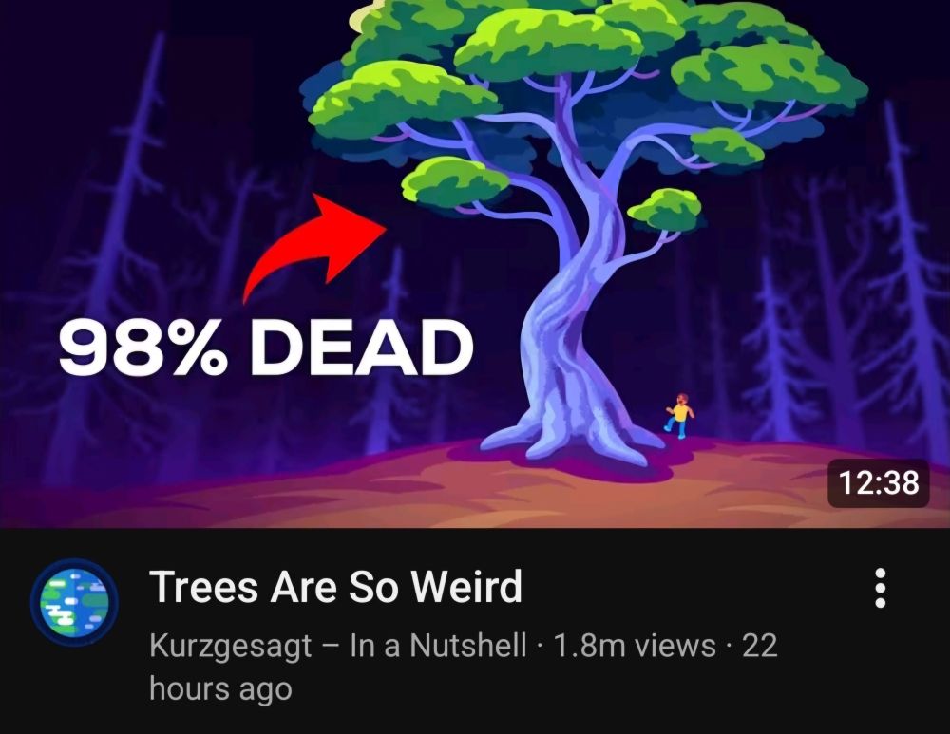
Task: Open the video titled Trees Are So Weird
Action: click(335, 586)
